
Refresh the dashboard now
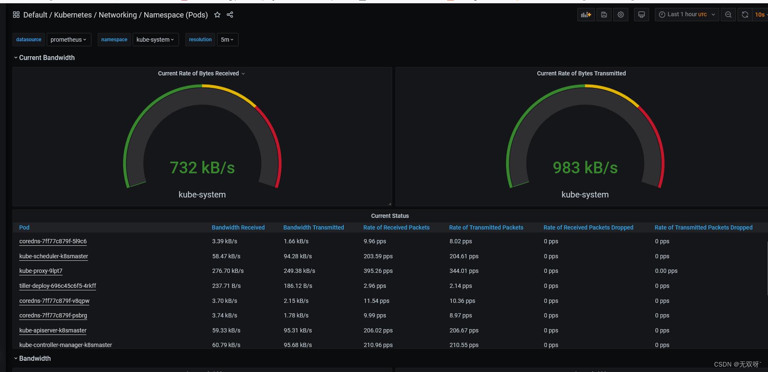click(745, 15)
